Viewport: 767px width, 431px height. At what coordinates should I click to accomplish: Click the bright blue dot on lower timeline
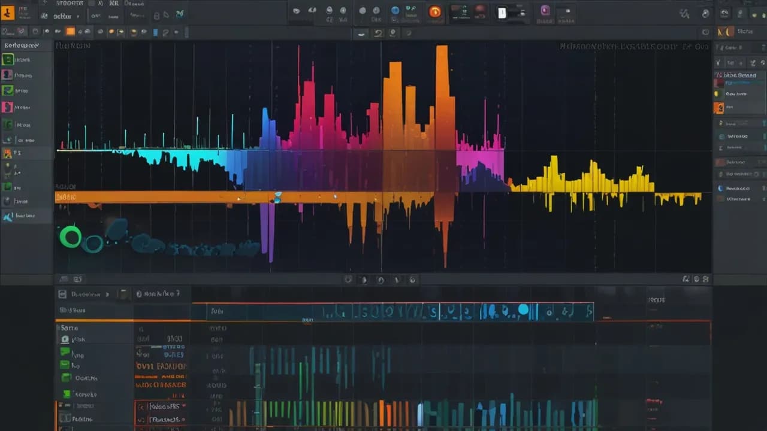click(523, 309)
